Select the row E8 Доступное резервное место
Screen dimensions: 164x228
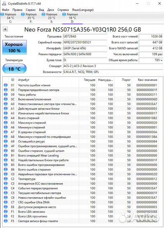click(x=81, y=207)
